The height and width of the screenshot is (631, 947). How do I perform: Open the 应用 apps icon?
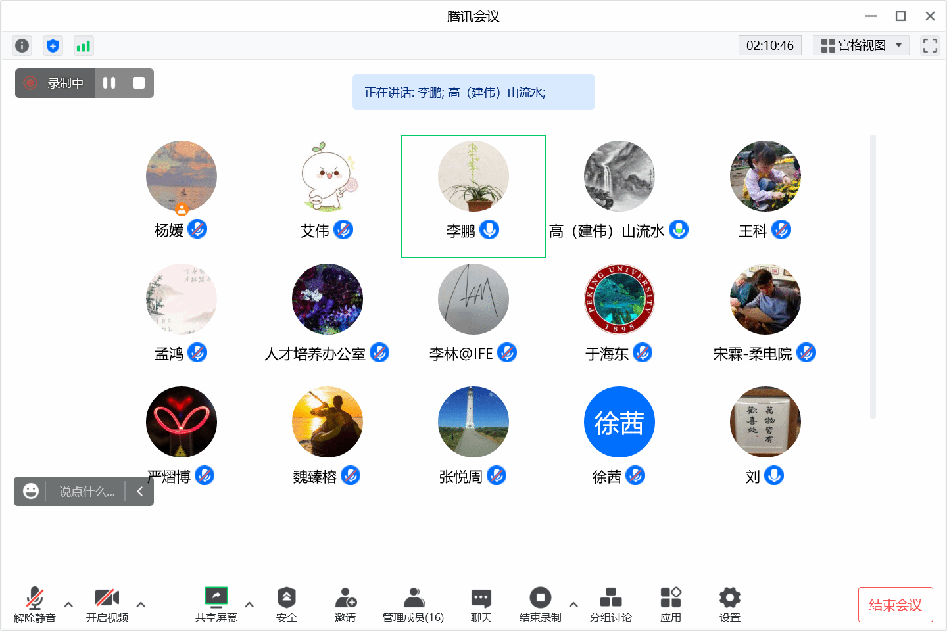point(670,604)
